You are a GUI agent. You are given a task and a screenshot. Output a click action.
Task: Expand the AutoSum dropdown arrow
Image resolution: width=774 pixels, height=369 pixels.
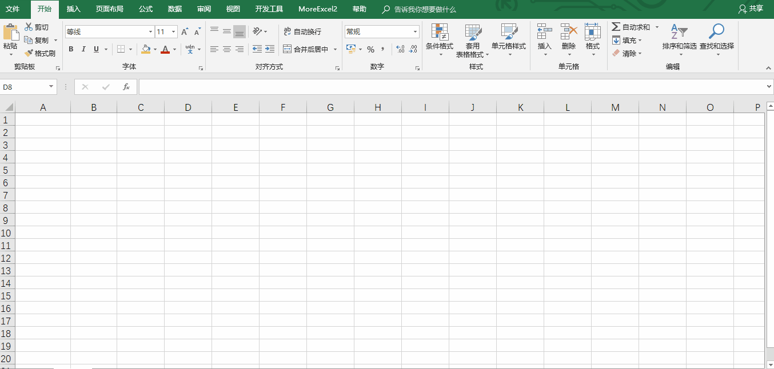pyautogui.click(x=657, y=27)
